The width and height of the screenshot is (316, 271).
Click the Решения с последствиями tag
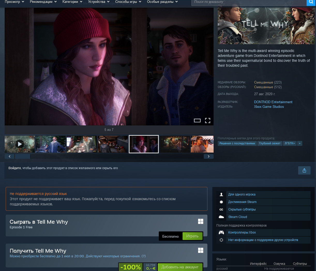pyautogui.click(x=237, y=143)
